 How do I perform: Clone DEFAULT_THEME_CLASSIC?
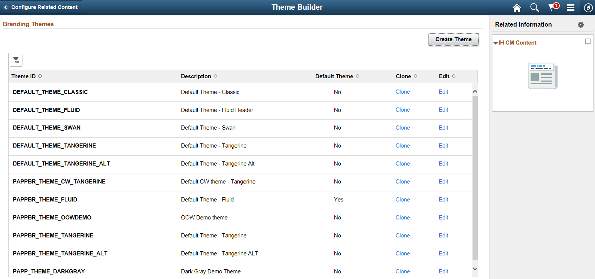(x=403, y=92)
